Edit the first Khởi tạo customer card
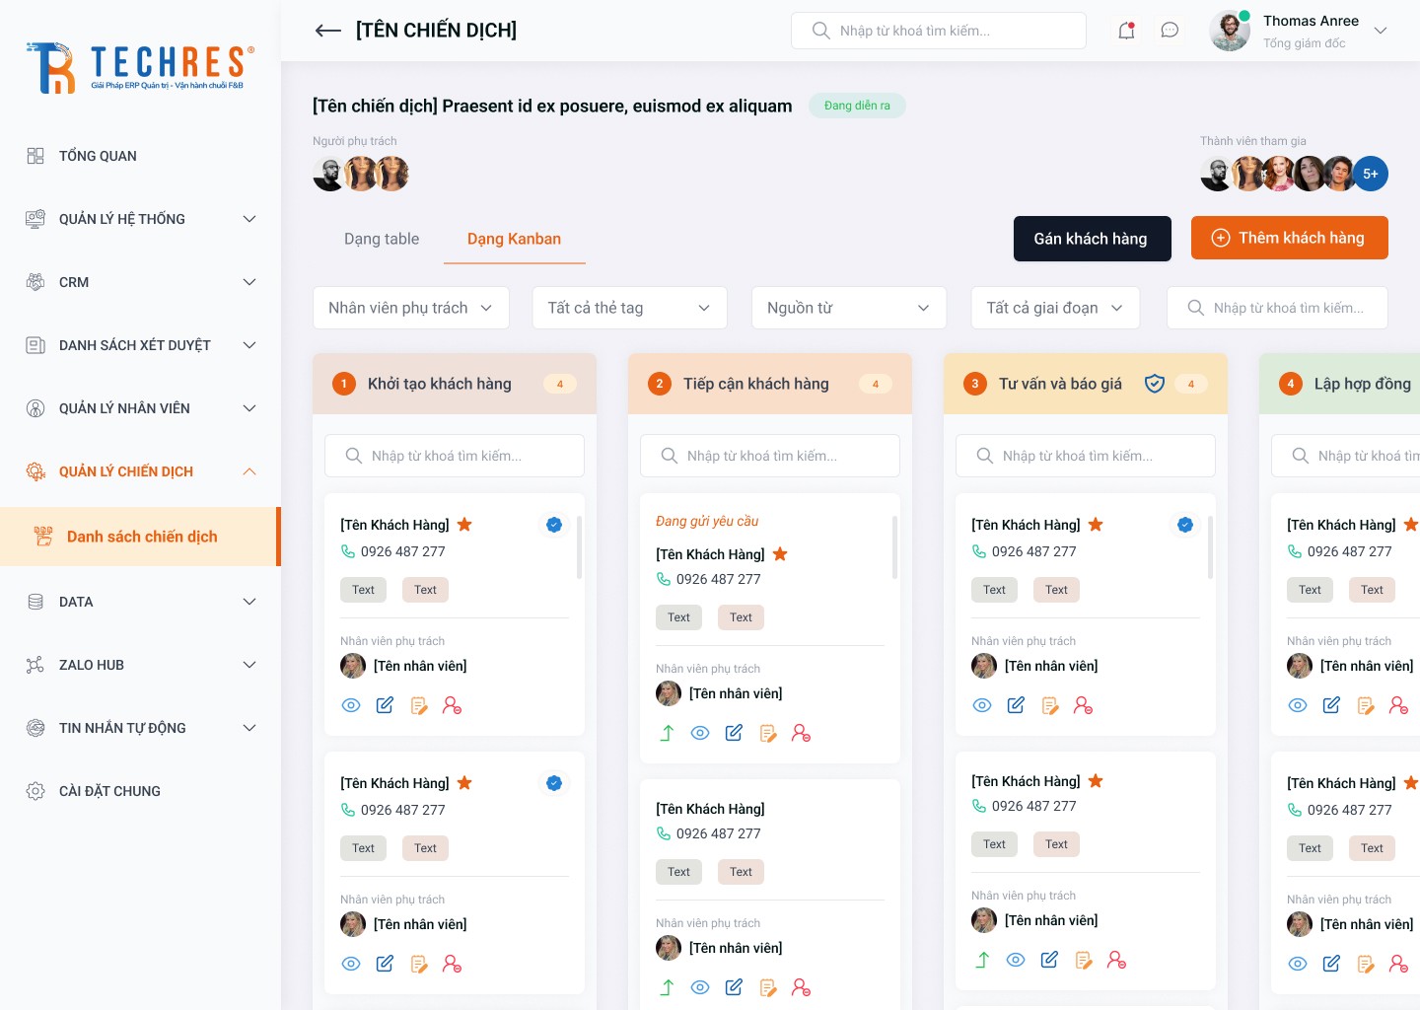This screenshot has width=1420, height=1010. pos(385,705)
